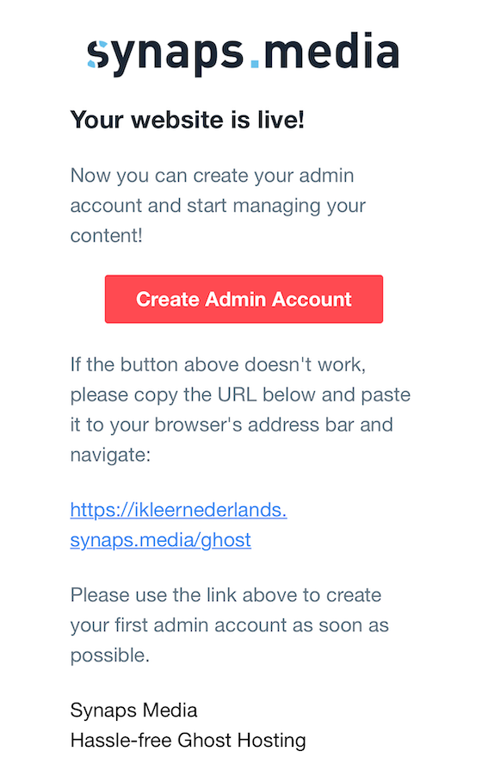Select the "Your website is live!" heading
This screenshot has height=782, width=488.
click(188, 120)
